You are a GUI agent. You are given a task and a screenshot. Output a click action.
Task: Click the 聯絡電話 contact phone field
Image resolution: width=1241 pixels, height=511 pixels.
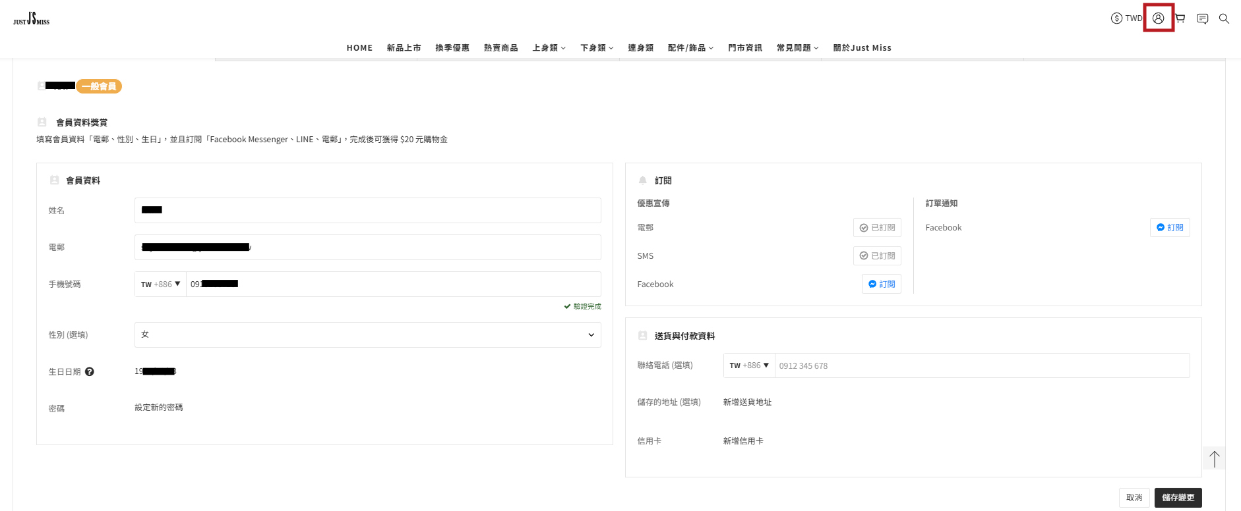983,365
